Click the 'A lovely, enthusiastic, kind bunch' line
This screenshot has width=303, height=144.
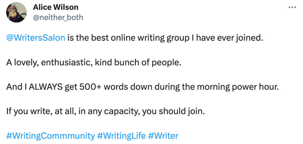tap(93, 62)
